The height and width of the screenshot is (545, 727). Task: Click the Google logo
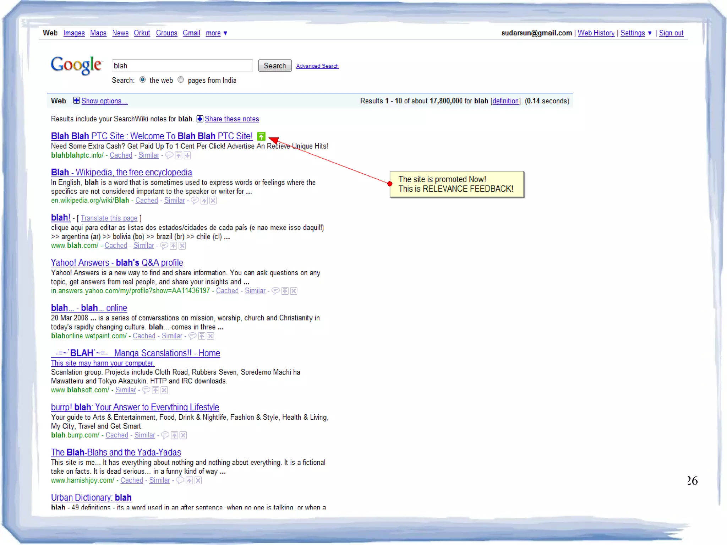pyautogui.click(x=77, y=65)
